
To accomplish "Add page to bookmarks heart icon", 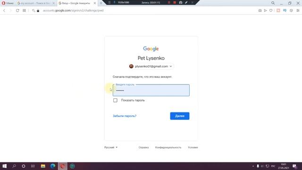I will pos(271,10).
